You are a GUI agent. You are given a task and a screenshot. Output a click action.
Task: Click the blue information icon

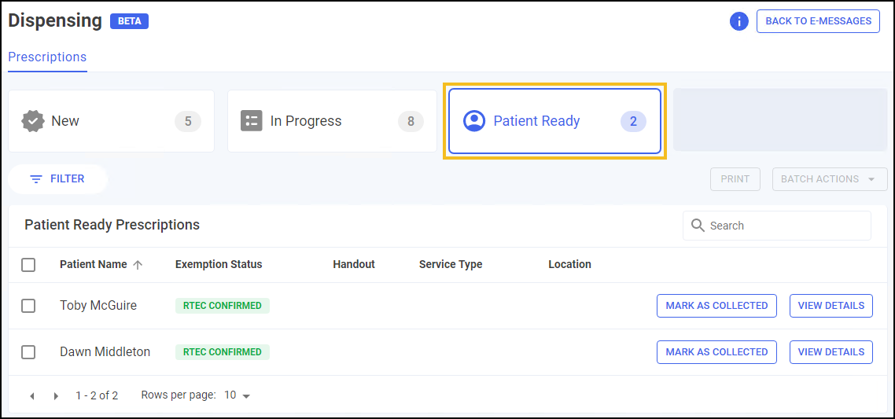tap(738, 21)
